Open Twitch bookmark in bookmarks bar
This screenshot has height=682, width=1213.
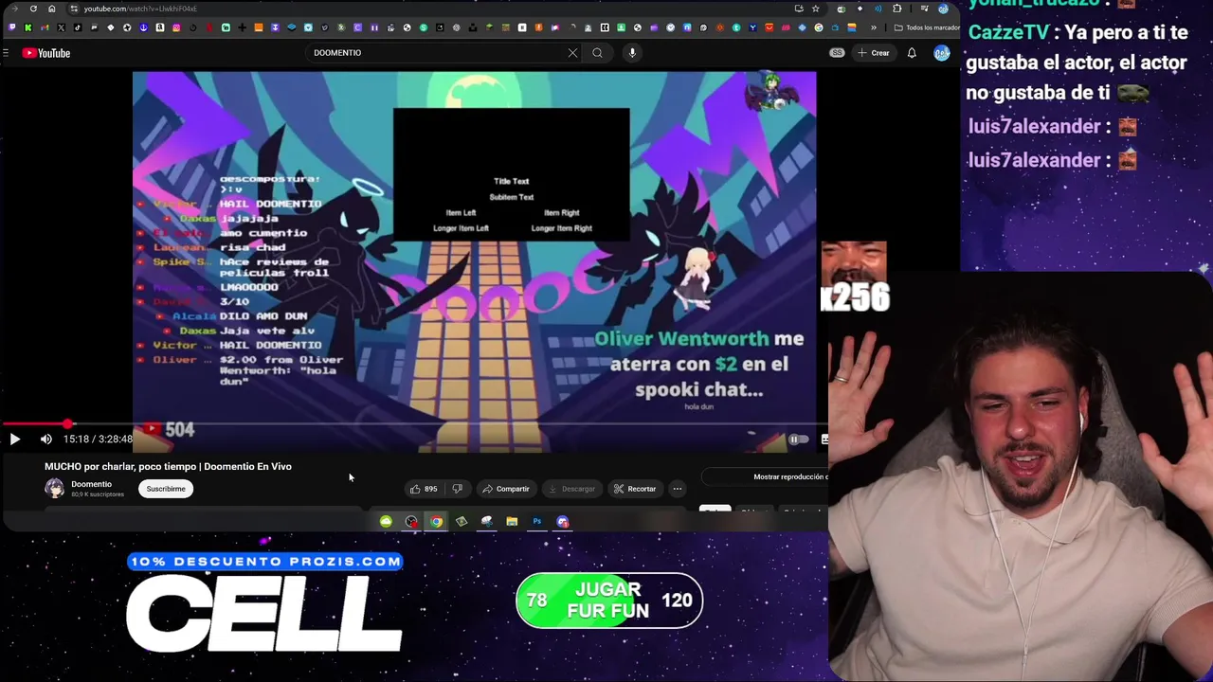12,27
